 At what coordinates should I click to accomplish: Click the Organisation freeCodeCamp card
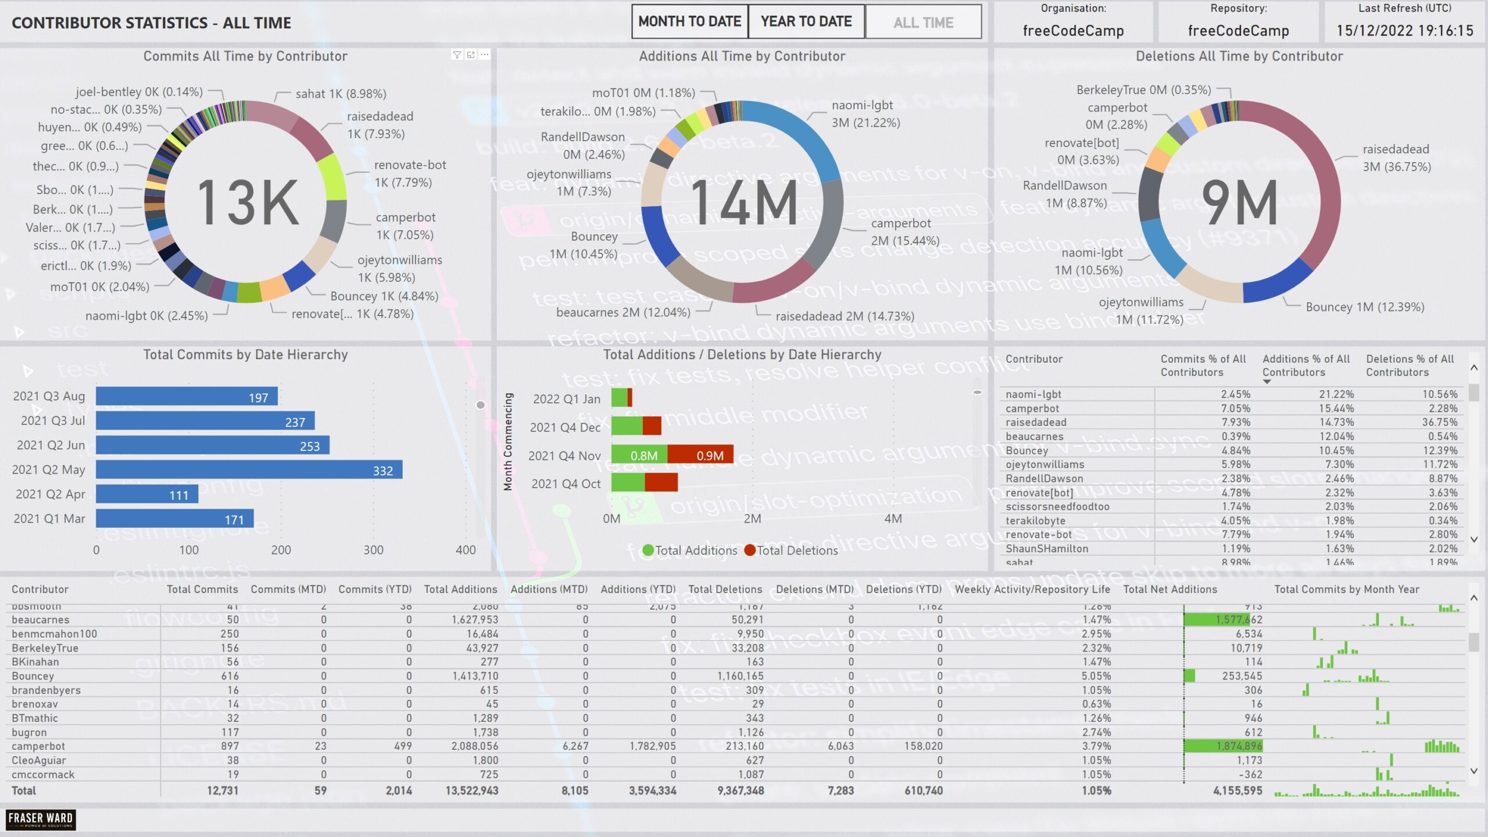1073,22
